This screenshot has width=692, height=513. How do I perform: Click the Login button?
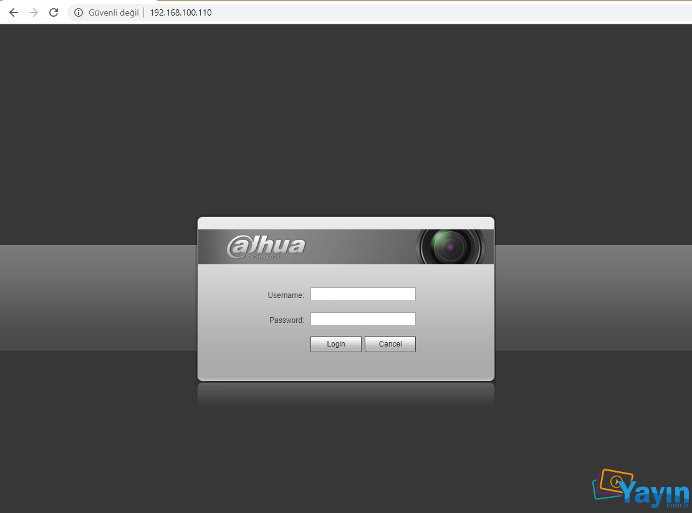(x=336, y=344)
